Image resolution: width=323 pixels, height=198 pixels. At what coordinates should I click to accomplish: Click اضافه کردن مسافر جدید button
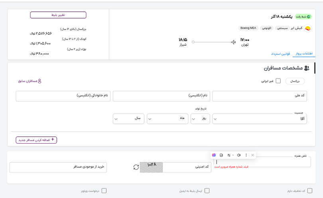click(36, 140)
